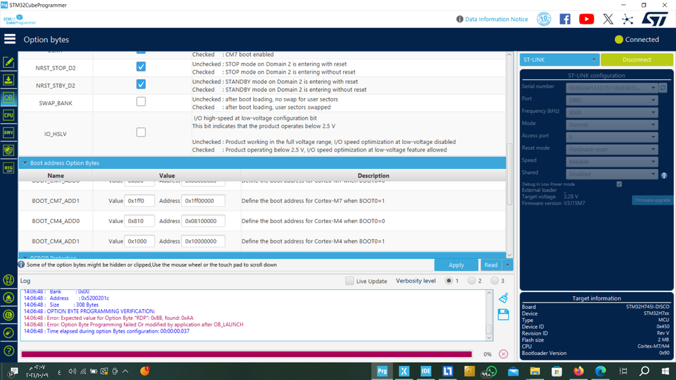Open the Read button dropdown arrow
Screen dimensions: 676x380
pyautogui.click(x=508, y=265)
